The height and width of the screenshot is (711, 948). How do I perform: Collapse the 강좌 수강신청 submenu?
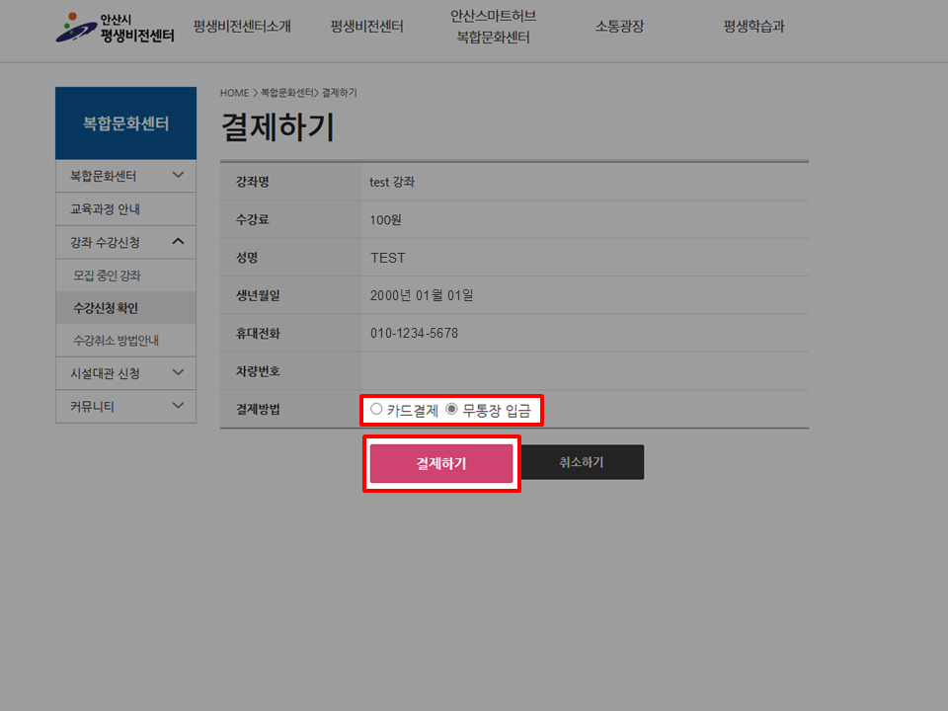pyautogui.click(x=125, y=241)
